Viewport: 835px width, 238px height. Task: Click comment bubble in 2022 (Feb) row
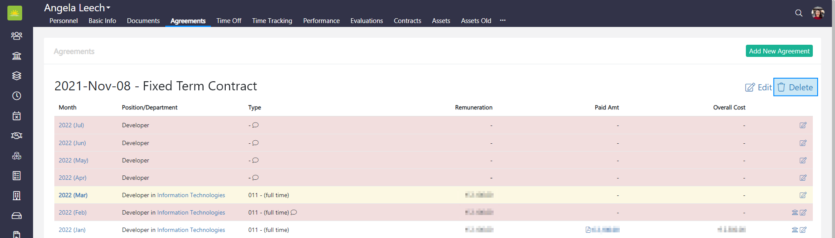point(294,212)
